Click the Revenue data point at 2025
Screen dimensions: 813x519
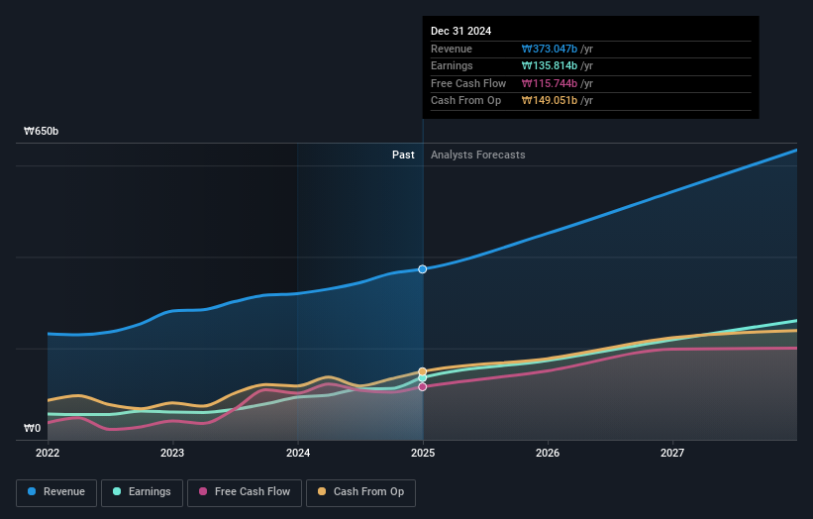pos(423,269)
